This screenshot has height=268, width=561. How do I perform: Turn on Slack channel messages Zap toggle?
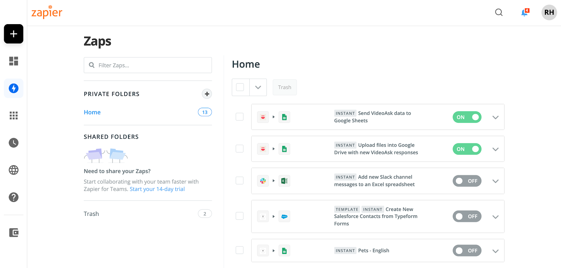[x=467, y=181]
